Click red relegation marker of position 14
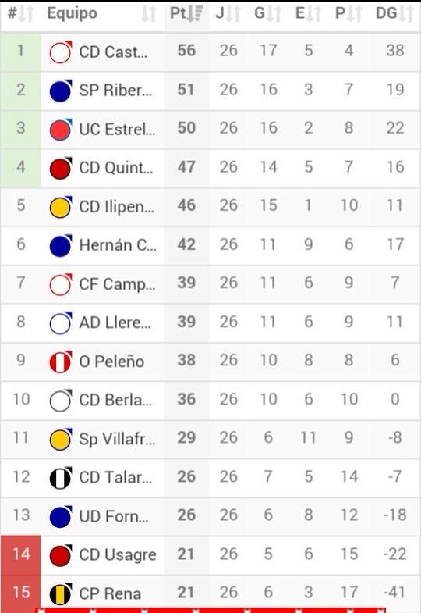Image resolution: width=421 pixels, height=613 pixels. click(x=21, y=554)
